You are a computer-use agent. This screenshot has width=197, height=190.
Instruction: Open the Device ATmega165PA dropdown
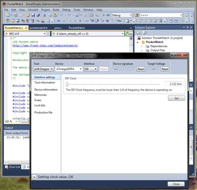pyautogui.click(x=80, y=69)
